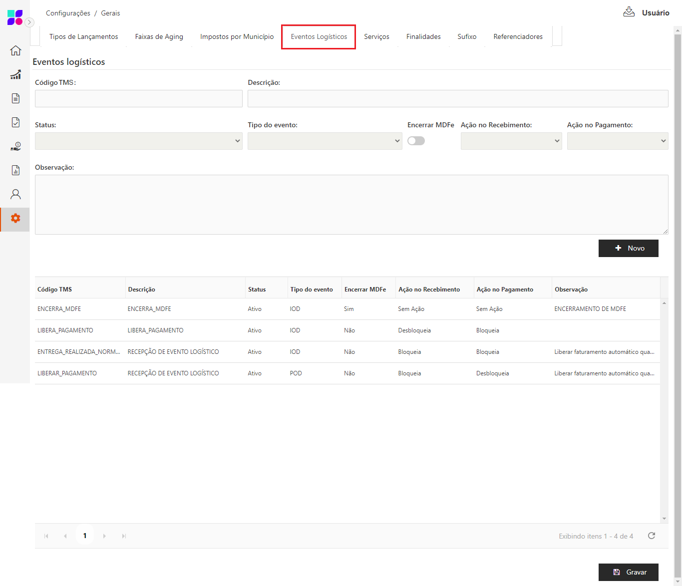Viewport: 682px width, 586px height.
Task: Refresh the grid with the reload icon
Action: (x=651, y=536)
